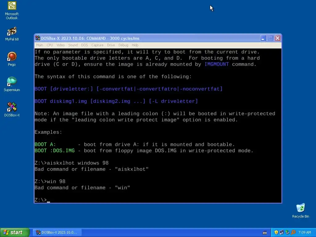
Task: Open the Microsoft Outlook desktop icon
Action: click(12, 10)
